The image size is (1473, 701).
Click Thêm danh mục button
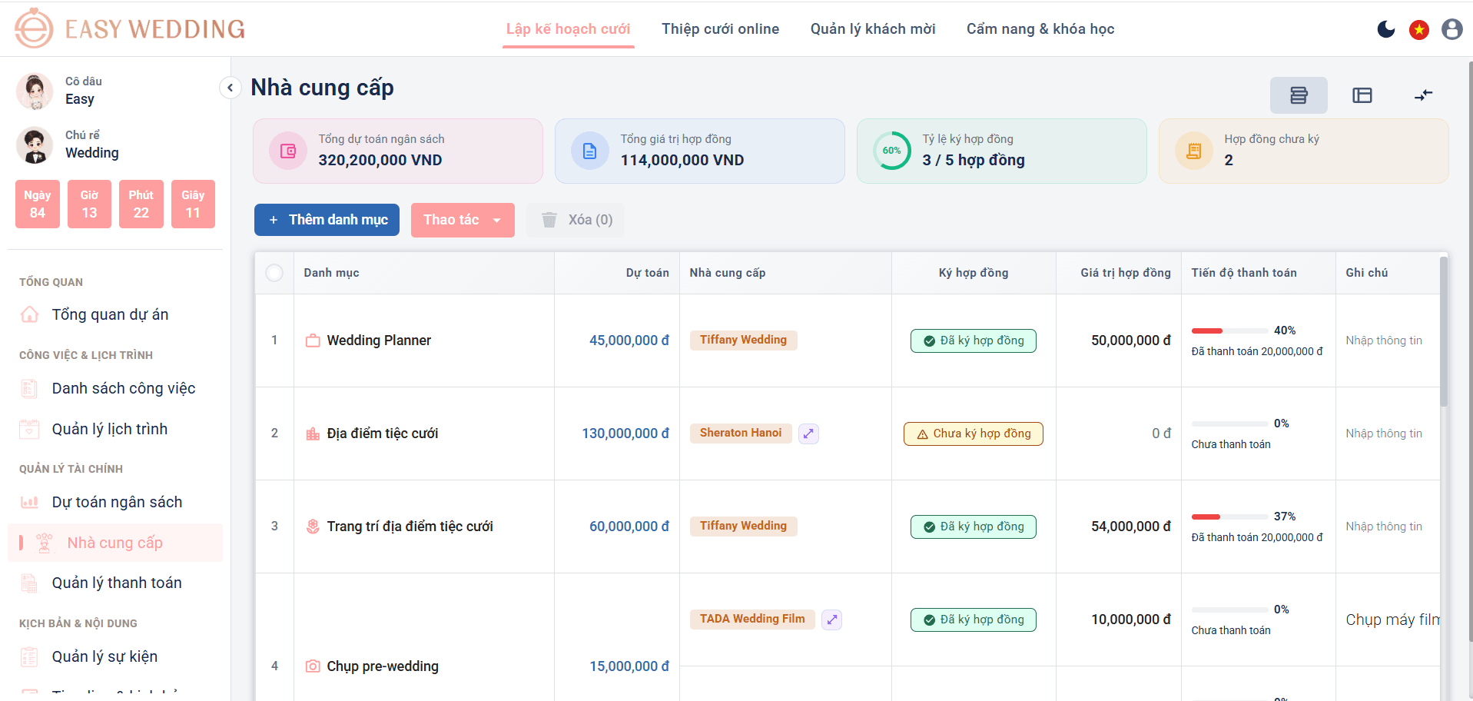click(327, 220)
